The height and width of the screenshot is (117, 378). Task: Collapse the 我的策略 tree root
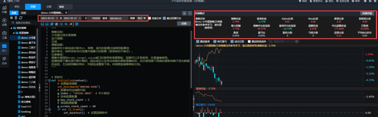click(11, 28)
